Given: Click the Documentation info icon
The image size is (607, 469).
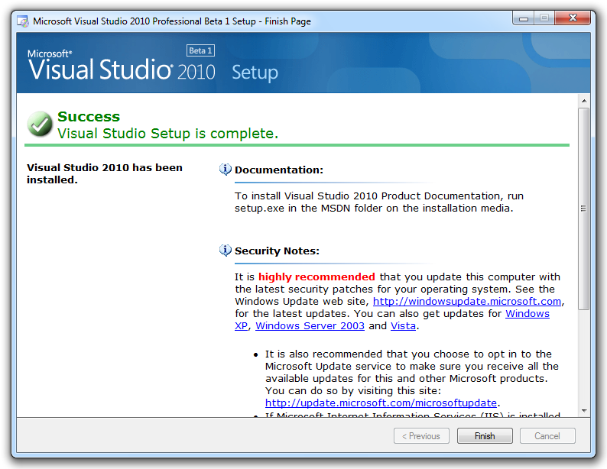Looking at the screenshot, I should pyautogui.click(x=226, y=170).
